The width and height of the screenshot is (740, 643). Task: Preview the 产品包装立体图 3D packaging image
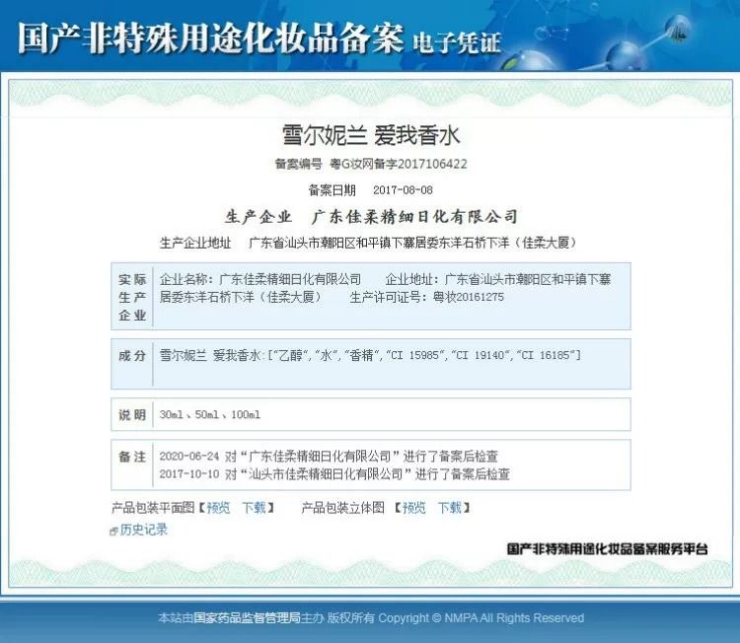click(x=413, y=508)
